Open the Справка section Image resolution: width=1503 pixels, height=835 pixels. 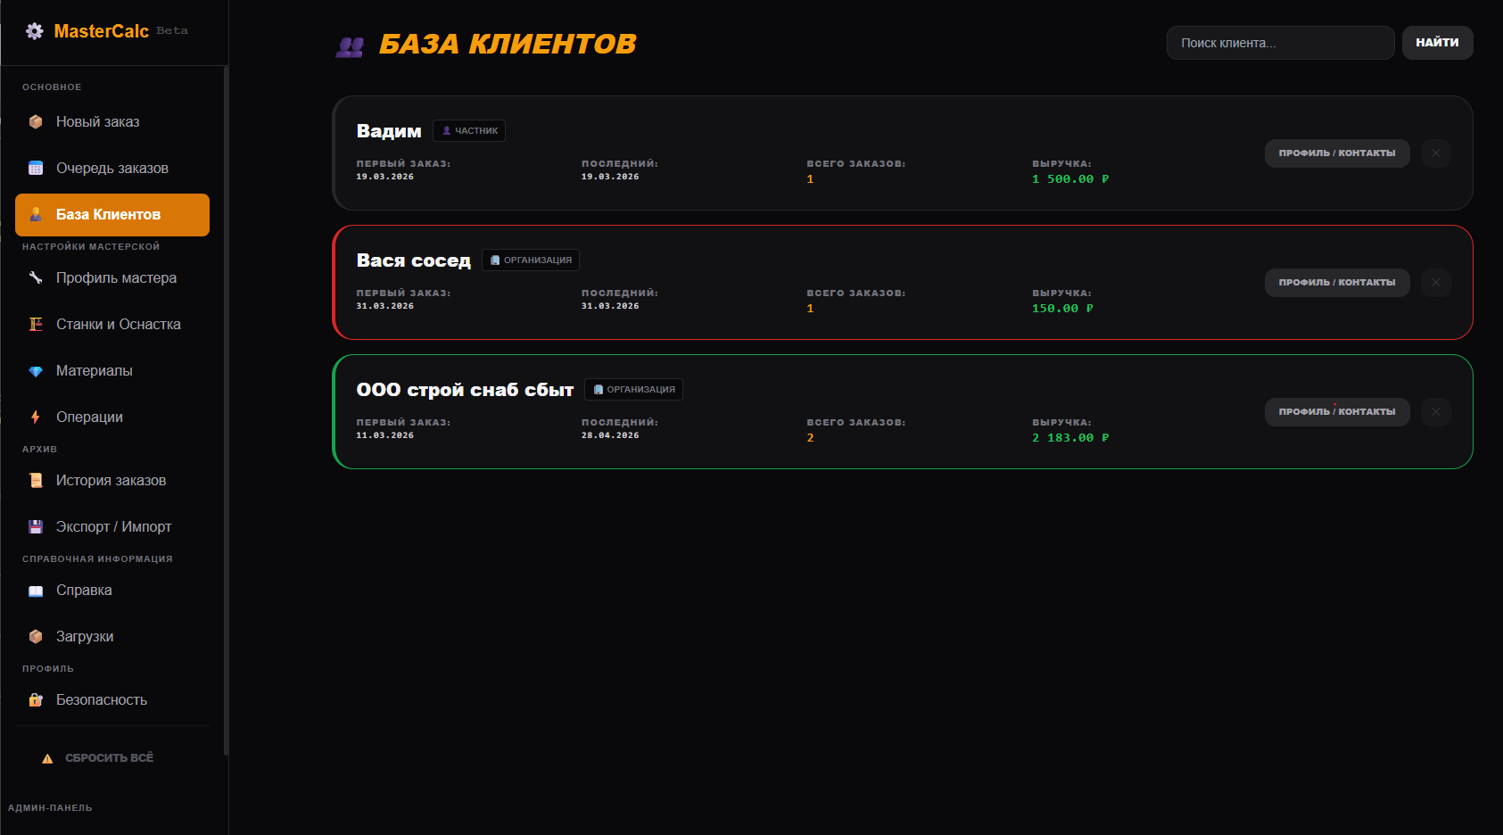84,591
